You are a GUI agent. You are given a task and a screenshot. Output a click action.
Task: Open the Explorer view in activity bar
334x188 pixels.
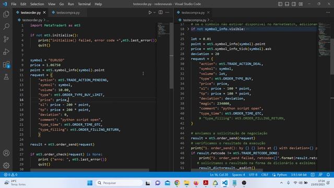tap(6, 14)
